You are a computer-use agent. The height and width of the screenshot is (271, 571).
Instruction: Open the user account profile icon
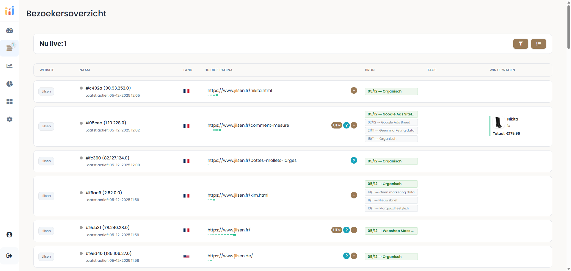coord(10,235)
